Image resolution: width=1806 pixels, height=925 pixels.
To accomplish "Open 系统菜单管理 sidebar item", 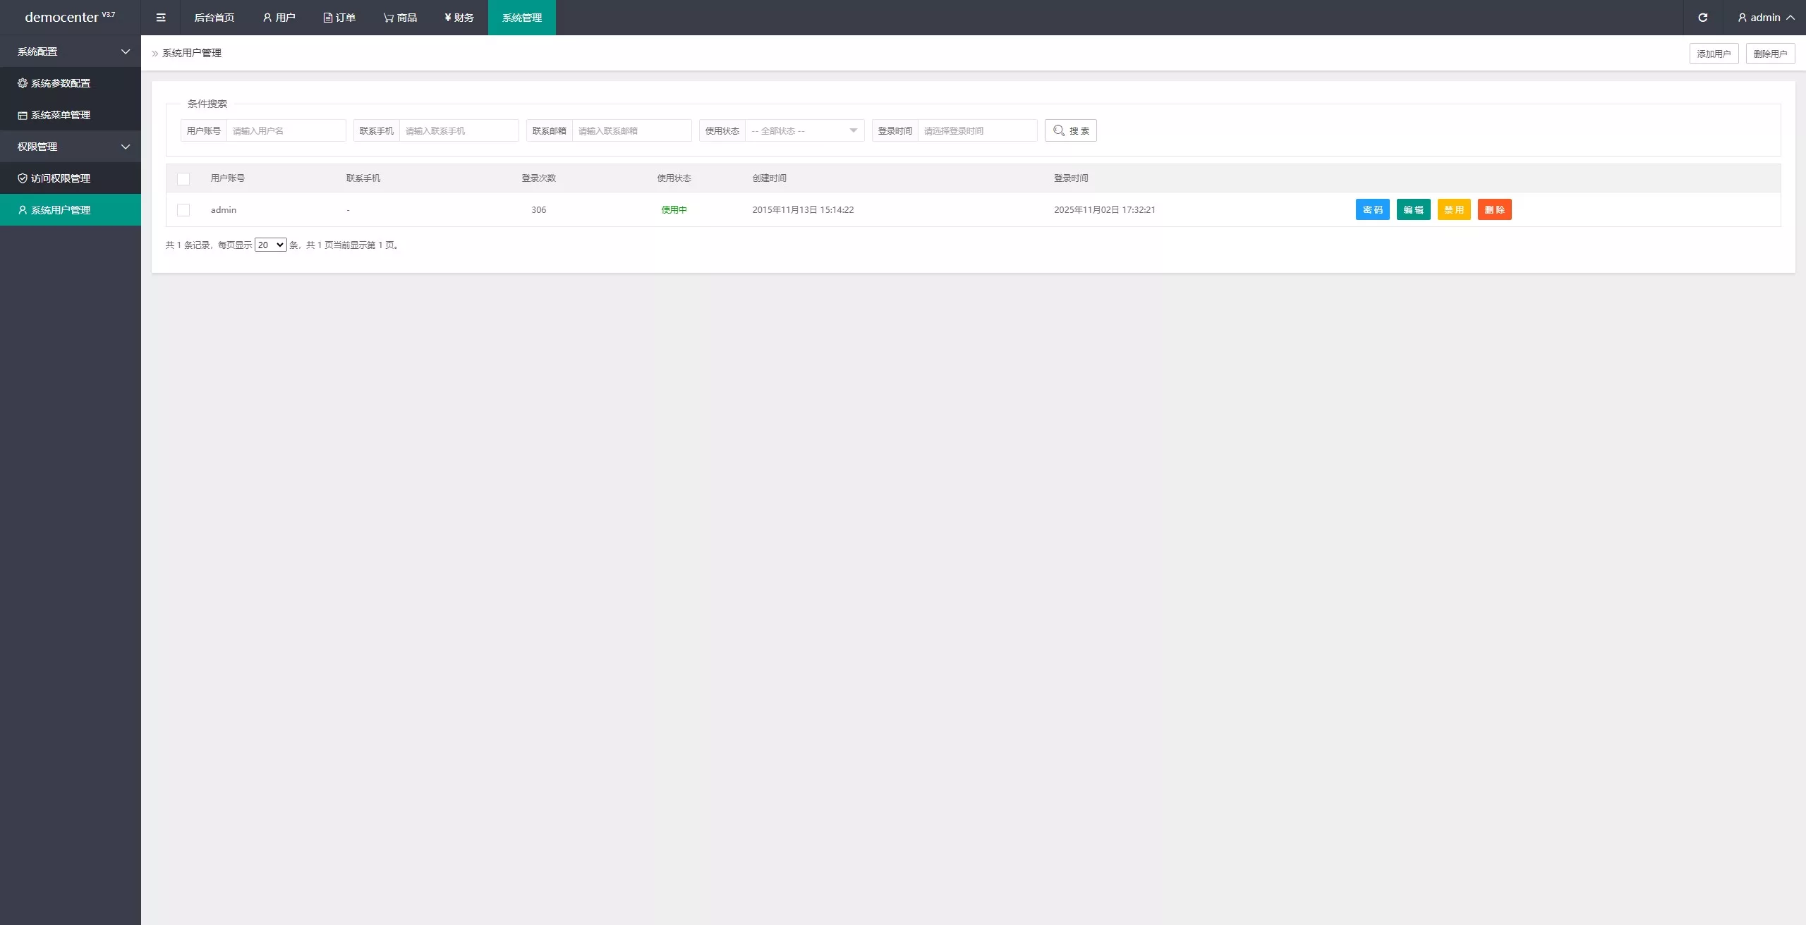I will (61, 115).
